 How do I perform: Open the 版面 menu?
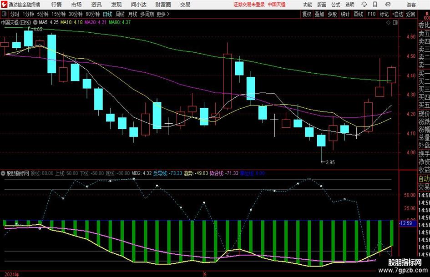[x=321, y=5]
